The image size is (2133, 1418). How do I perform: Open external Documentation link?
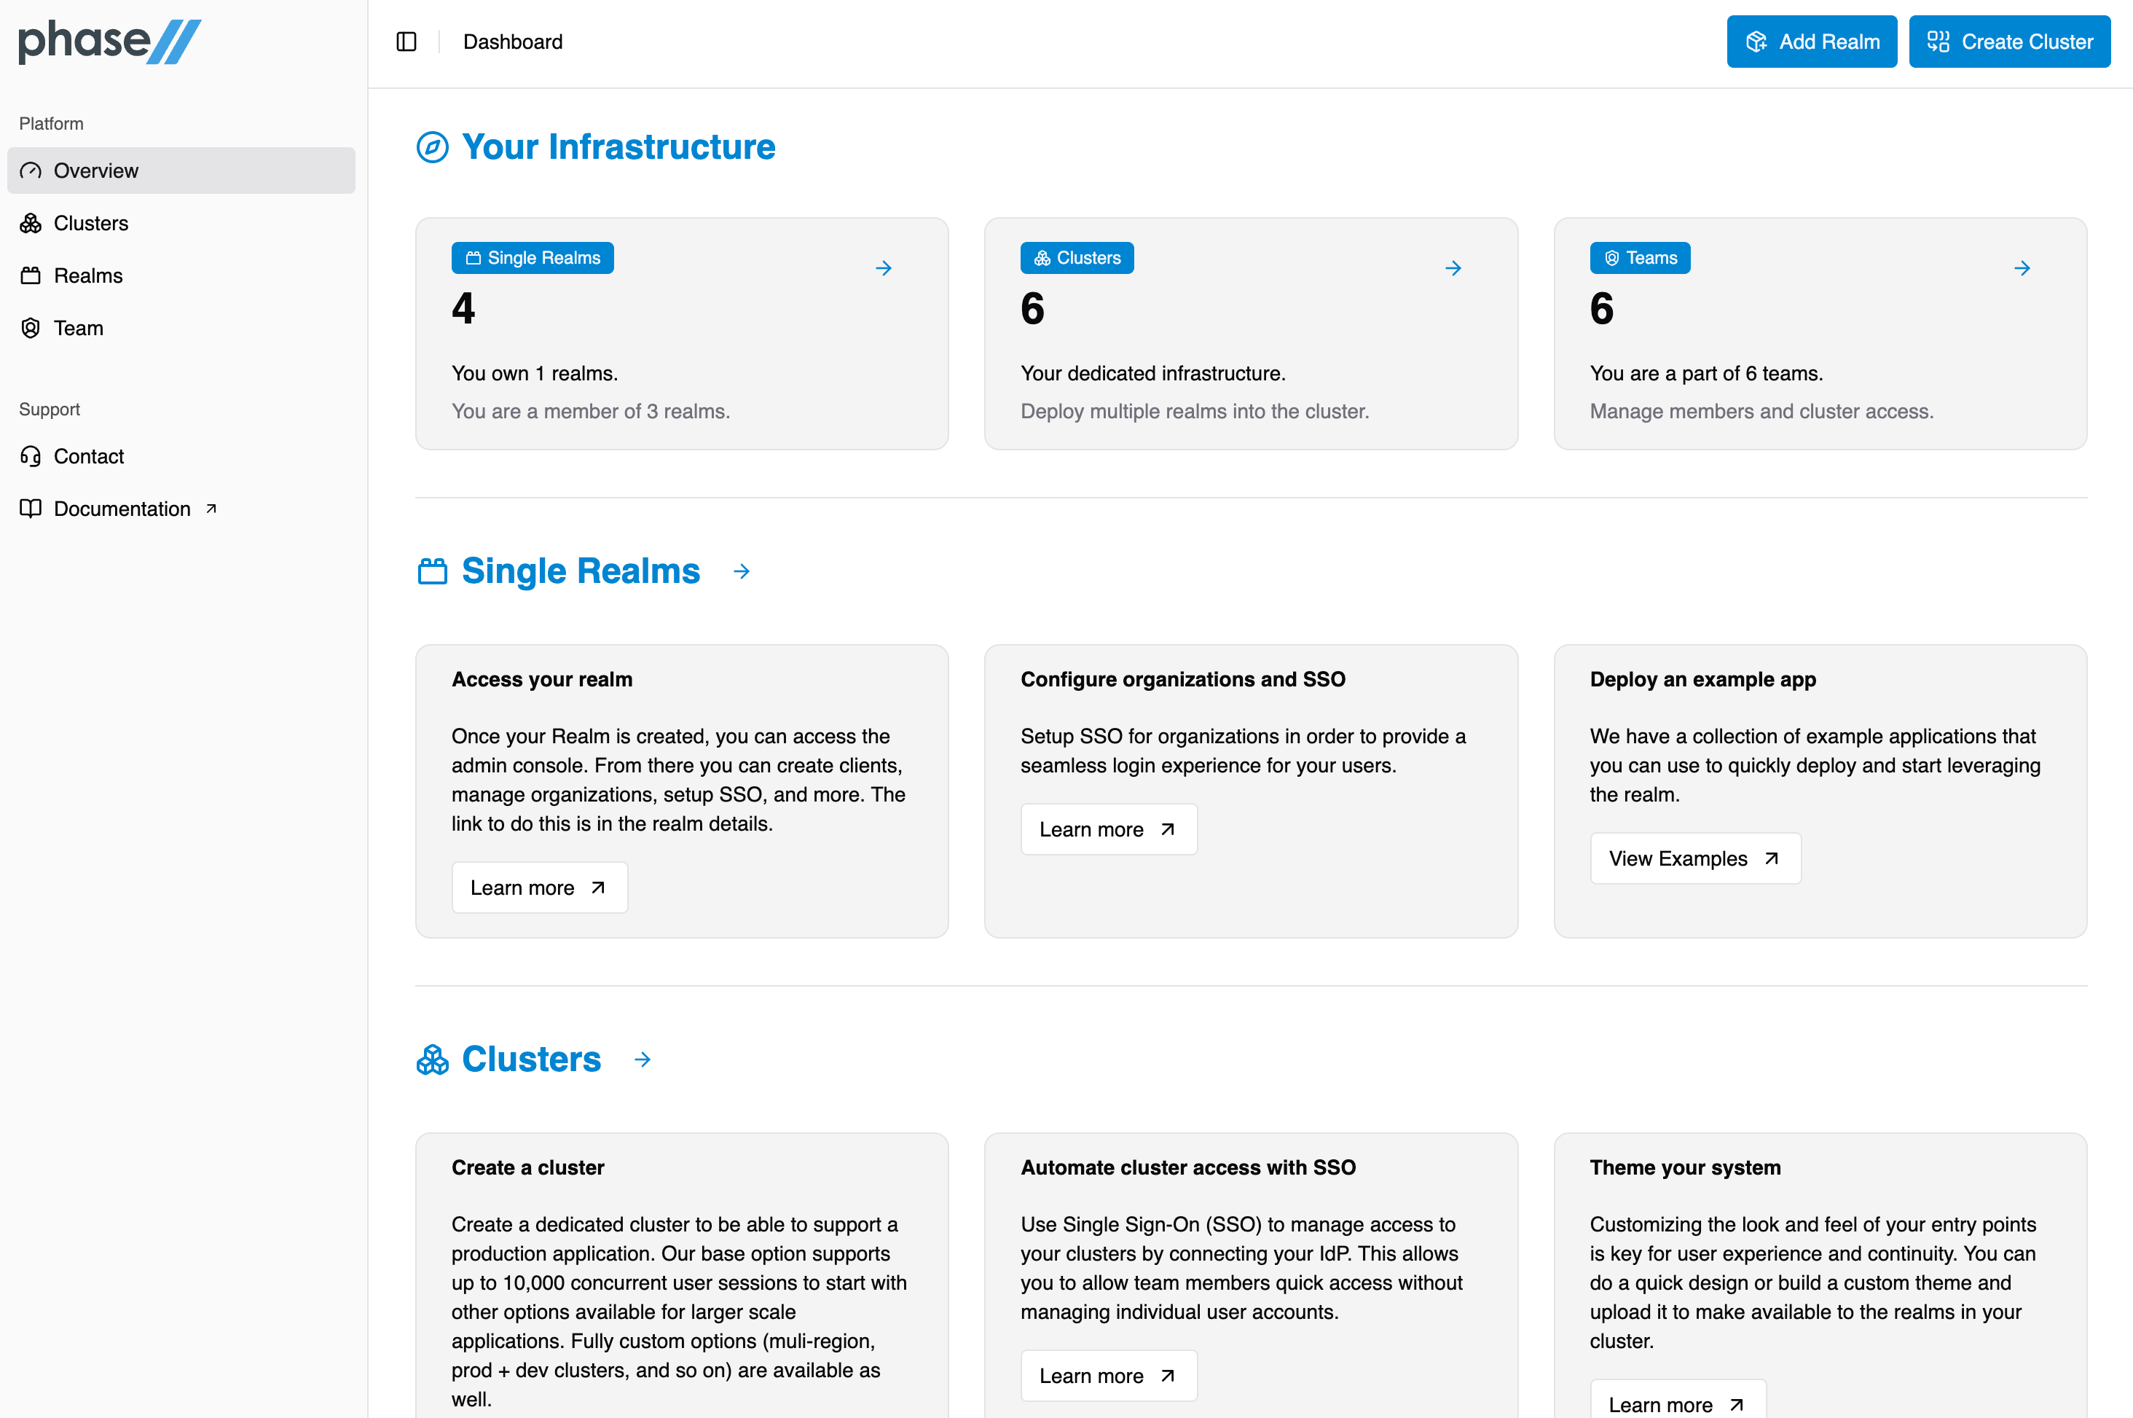coord(122,509)
